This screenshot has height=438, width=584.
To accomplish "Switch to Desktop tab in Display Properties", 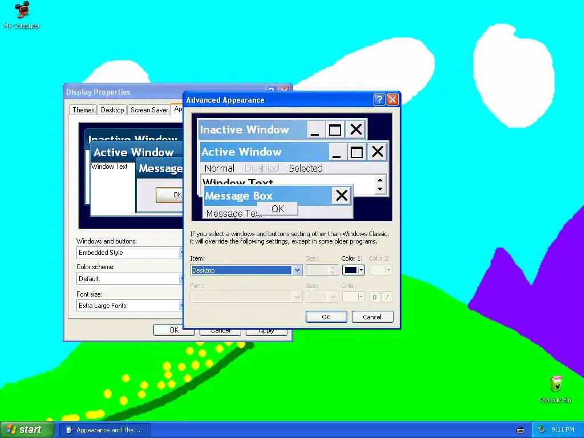I will tap(112, 110).
